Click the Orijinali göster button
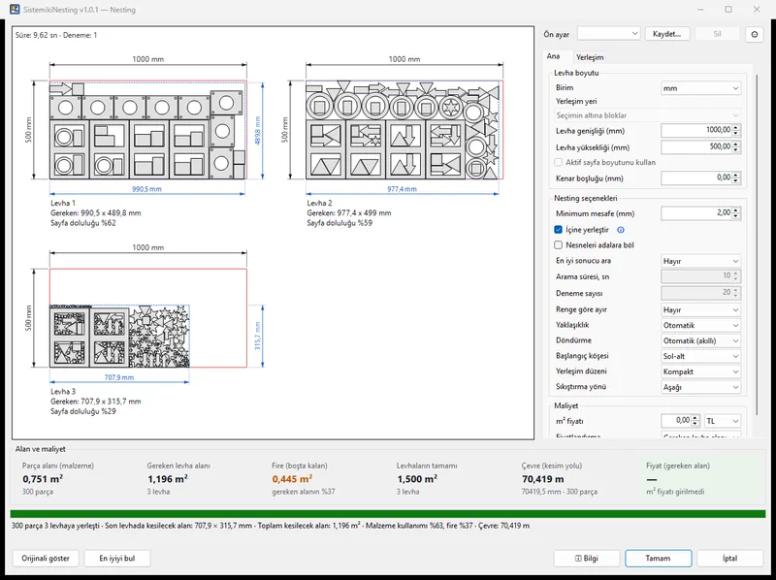Screen dimensions: 776x580 click(46, 559)
